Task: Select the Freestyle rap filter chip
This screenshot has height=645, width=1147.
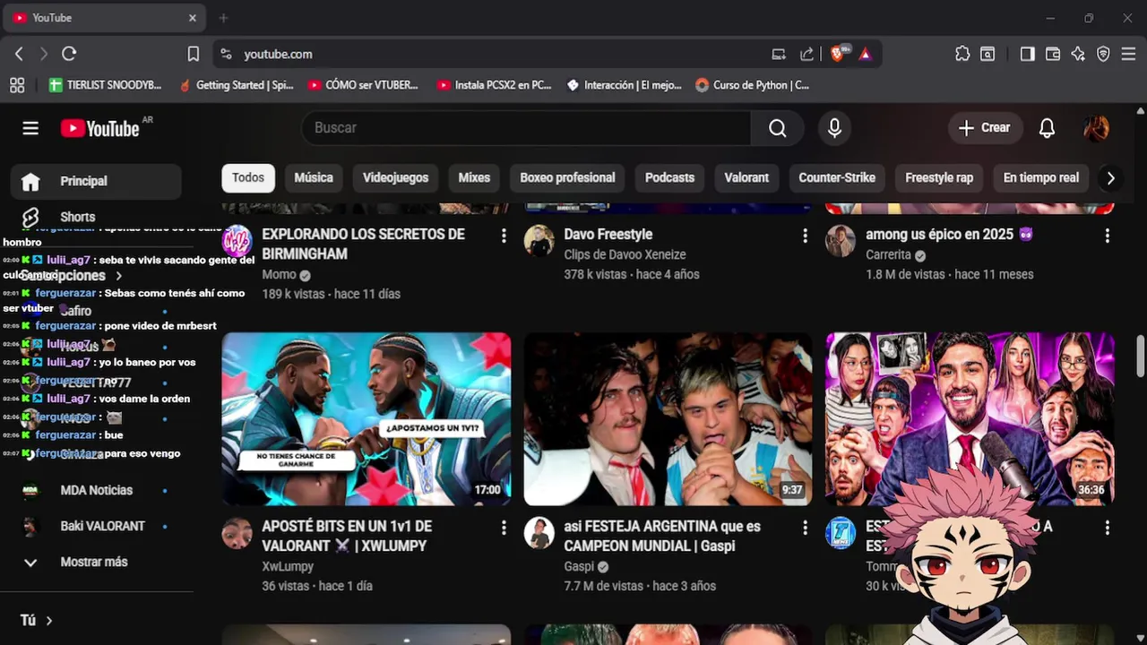Action: 939,177
